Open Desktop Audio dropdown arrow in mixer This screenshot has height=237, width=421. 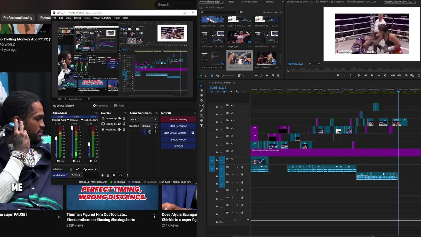(68, 120)
